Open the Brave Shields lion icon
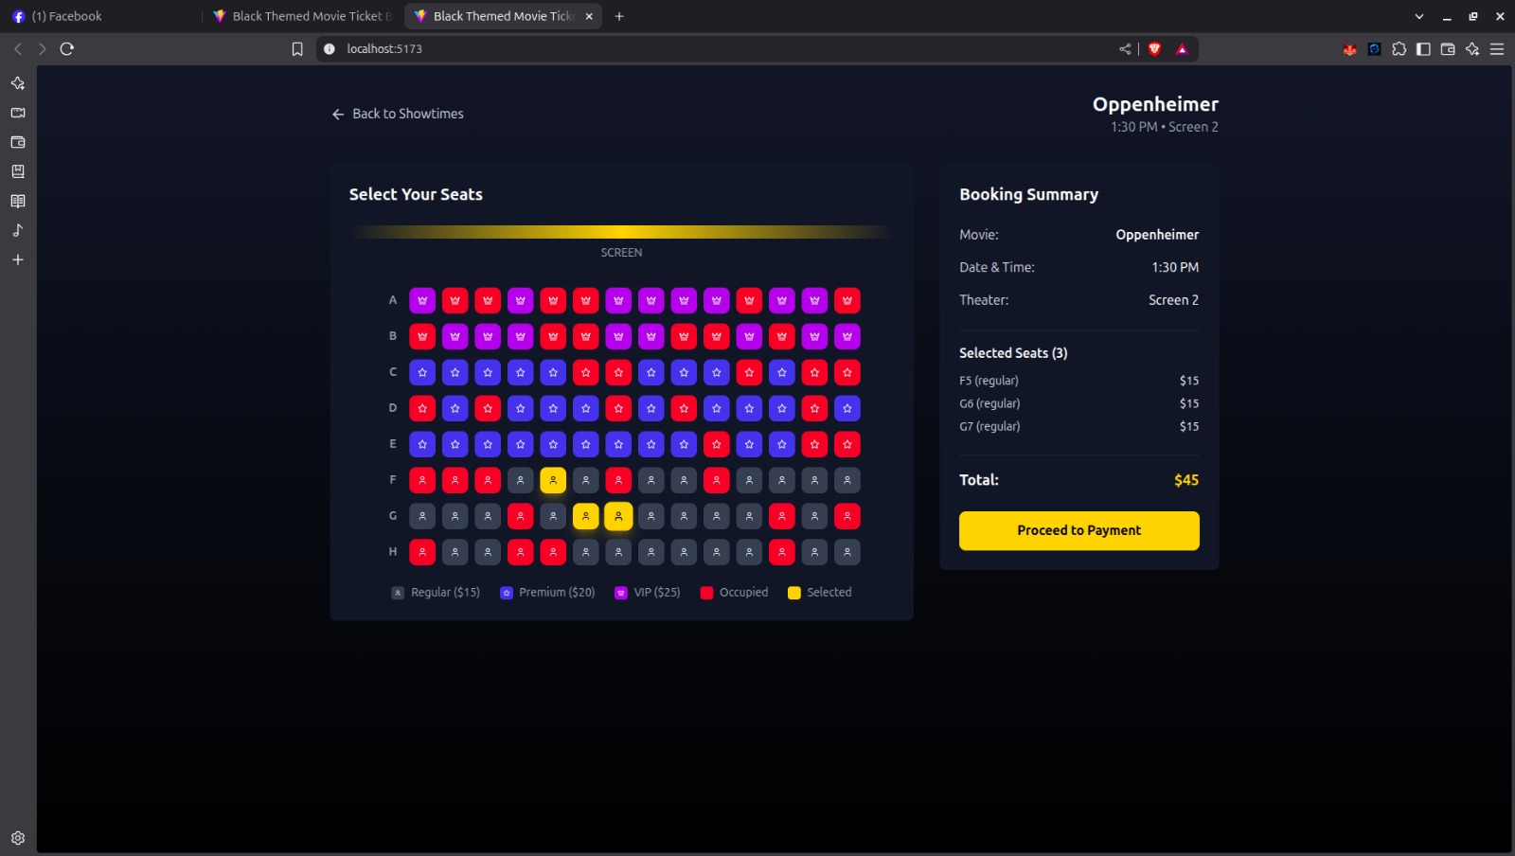 [1154, 49]
